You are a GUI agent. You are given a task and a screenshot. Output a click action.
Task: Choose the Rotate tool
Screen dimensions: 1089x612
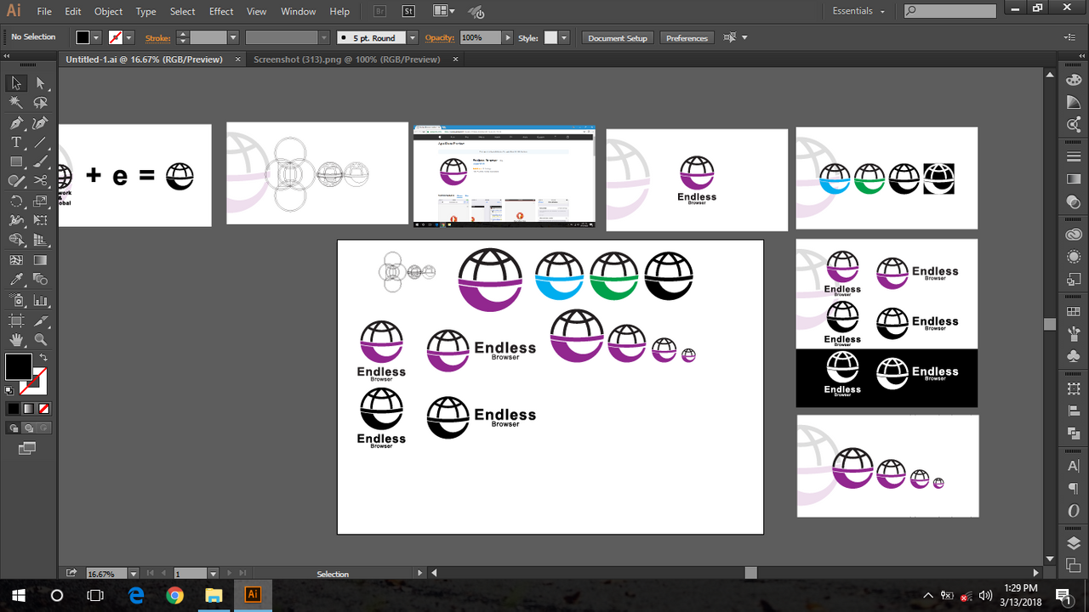(x=16, y=201)
